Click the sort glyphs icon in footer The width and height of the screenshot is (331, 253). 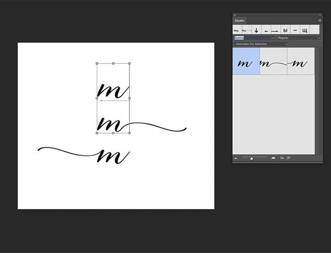[x=282, y=158]
